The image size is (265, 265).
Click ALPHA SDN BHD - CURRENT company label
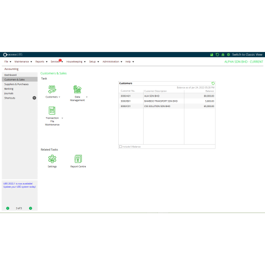pos(244,61)
